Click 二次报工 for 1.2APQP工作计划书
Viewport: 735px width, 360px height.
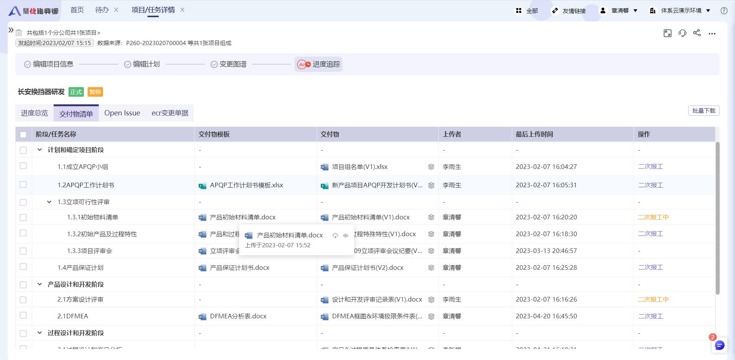pos(650,185)
